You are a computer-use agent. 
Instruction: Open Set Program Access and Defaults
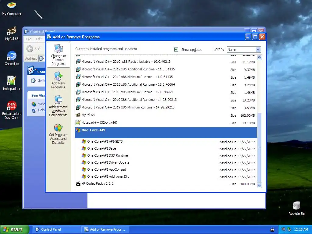[x=58, y=133]
